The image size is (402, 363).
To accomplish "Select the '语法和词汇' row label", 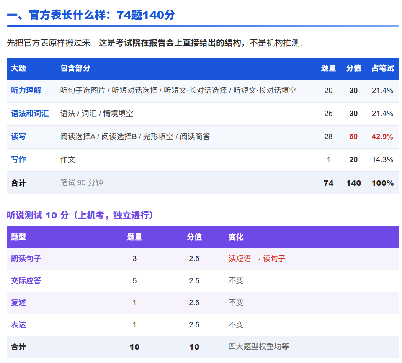I will (30, 114).
